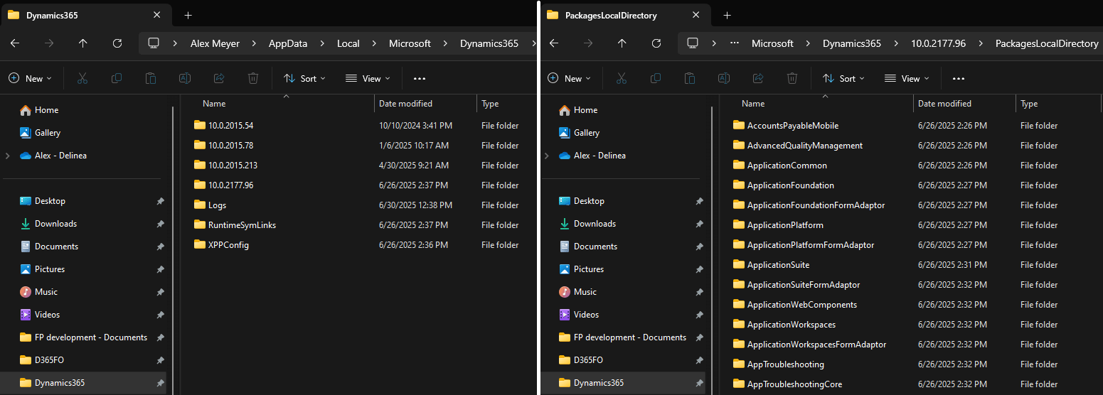Click the PC monitor icon in right address bar

coord(693,43)
